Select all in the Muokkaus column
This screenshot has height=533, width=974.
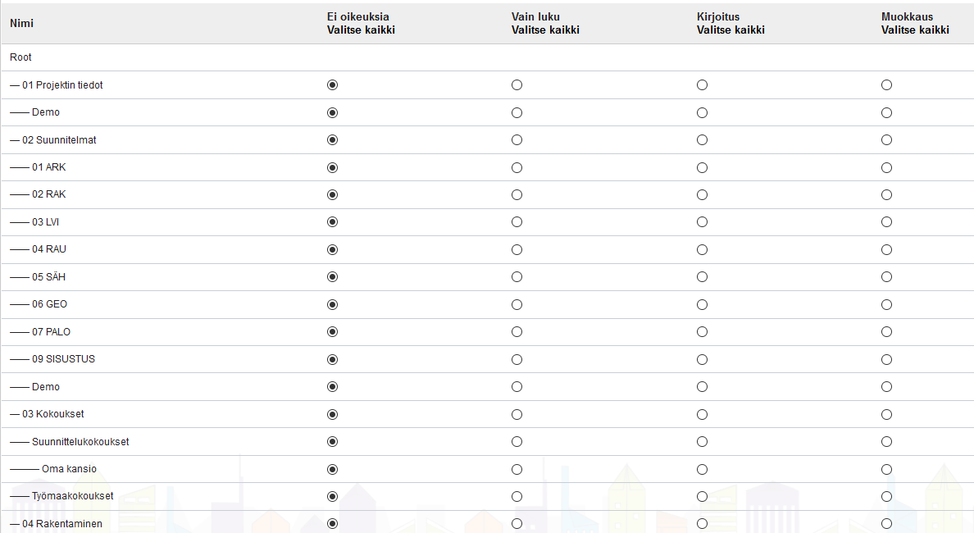(915, 30)
